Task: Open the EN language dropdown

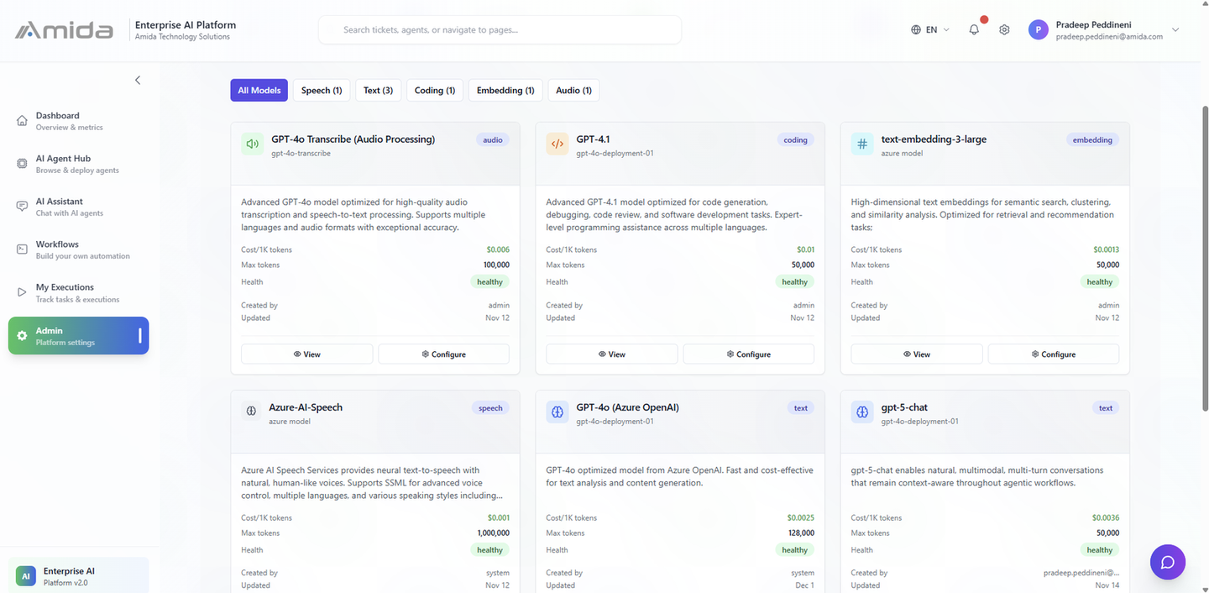Action: click(930, 29)
